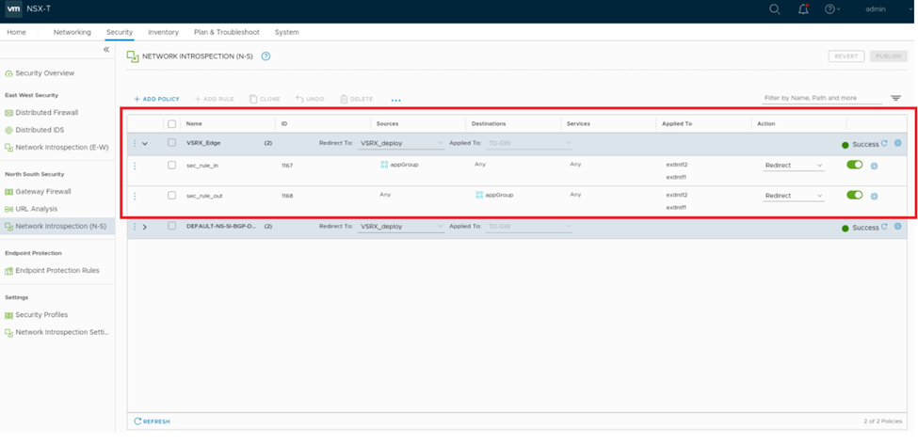Disable the sec_rule_in rule toggle

pos(855,165)
